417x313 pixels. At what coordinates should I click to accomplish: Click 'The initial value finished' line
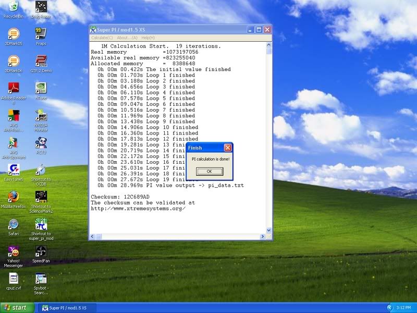tap(164, 69)
